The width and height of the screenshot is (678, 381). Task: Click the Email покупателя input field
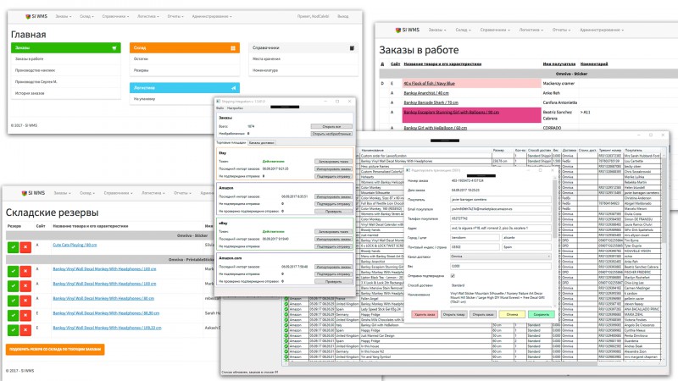tap(500, 209)
